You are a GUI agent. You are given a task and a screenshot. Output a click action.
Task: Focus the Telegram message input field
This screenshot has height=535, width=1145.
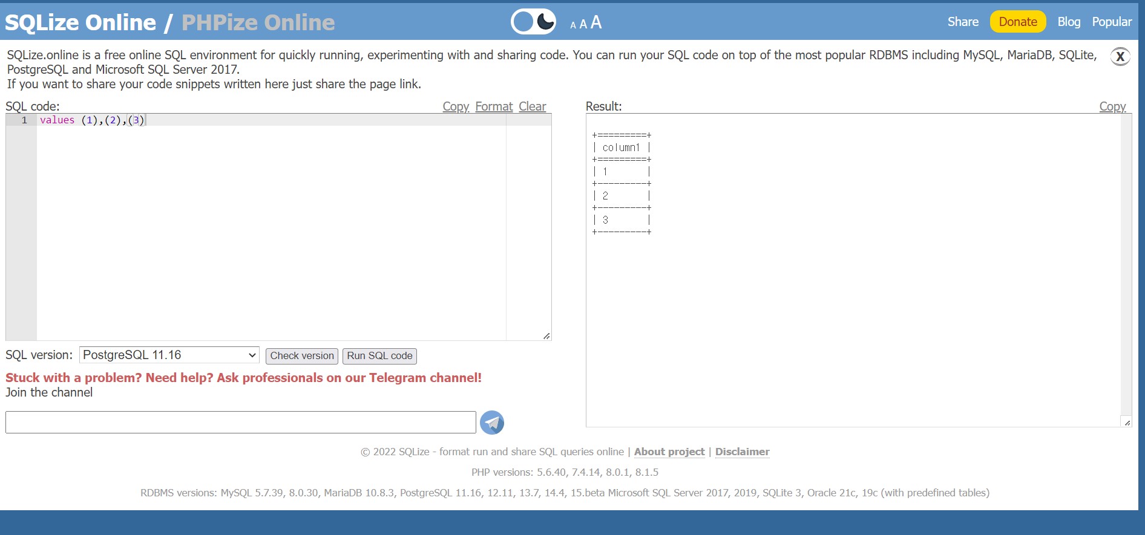point(241,422)
